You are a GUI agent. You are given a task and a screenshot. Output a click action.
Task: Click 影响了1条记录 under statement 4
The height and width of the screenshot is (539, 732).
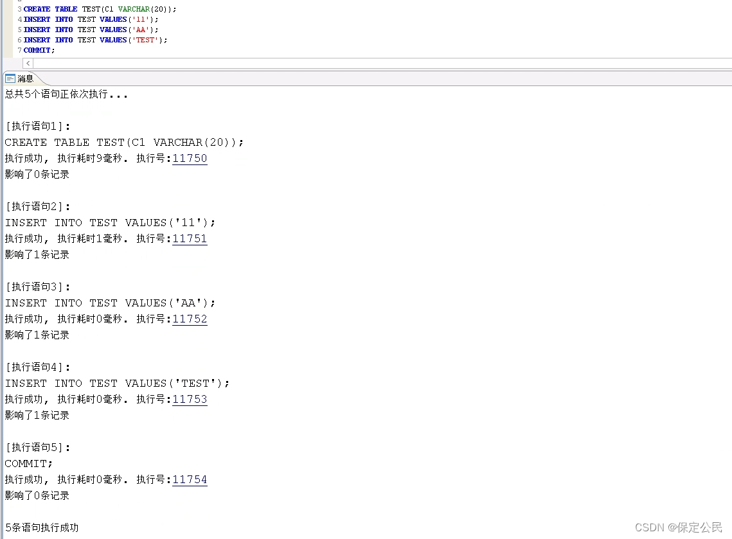pyautogui.click(x=37, y=416)
